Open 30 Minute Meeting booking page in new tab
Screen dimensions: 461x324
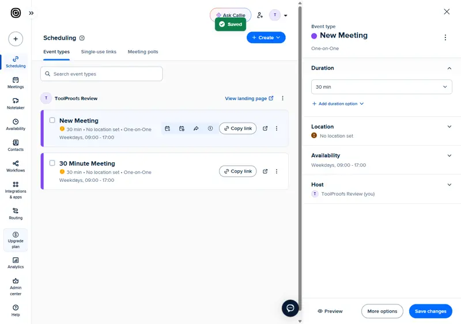pyautogui.click(x=265, y=171)
